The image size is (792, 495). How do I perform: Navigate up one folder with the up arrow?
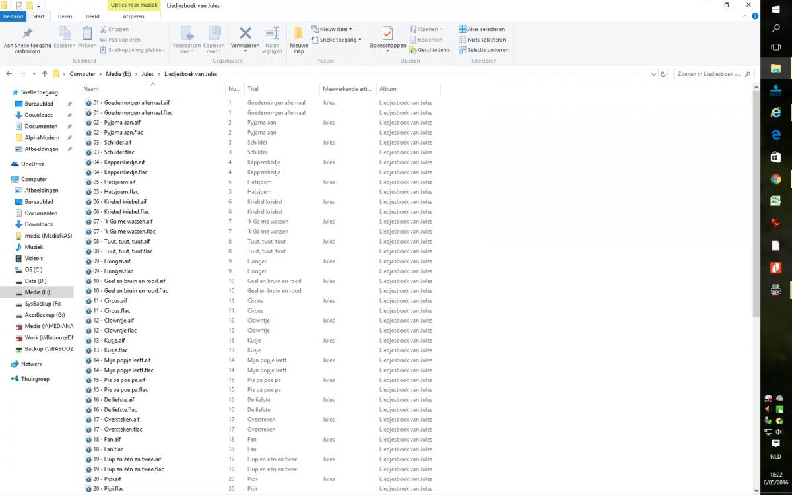[44, 74]
